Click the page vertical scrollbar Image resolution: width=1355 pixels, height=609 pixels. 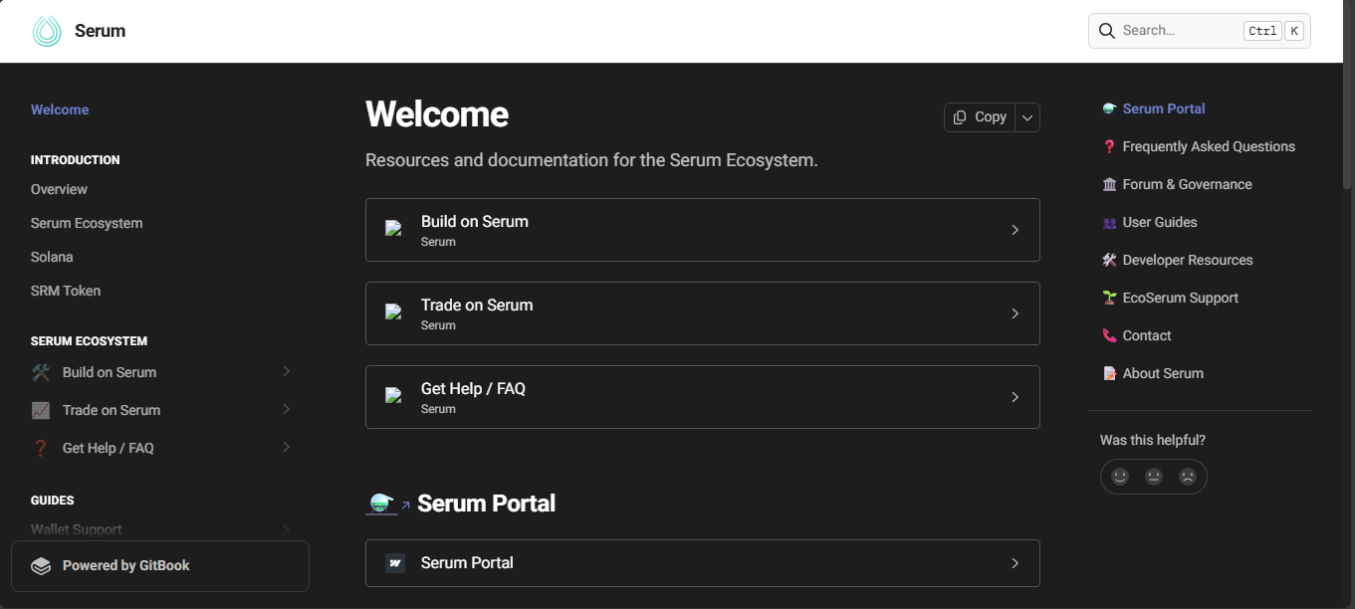click(1348, 129)
